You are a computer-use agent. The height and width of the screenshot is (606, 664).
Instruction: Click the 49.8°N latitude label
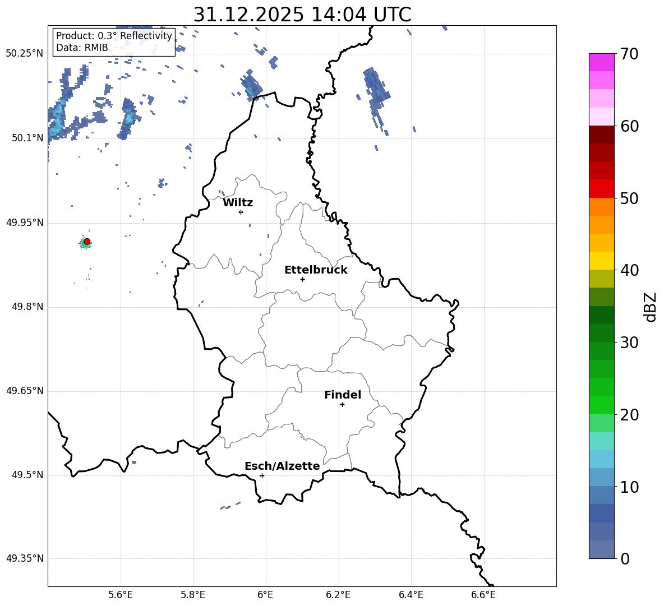pyautogui.click(x=27, y=307)
